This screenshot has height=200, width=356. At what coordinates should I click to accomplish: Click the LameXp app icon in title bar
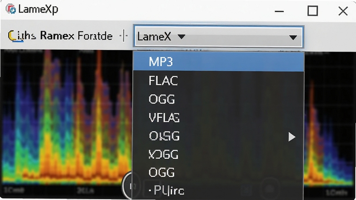(11, 9)
